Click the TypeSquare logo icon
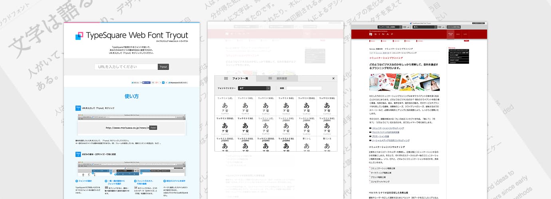This screenshot has width=551, height=199. click(x=79, y=36)
